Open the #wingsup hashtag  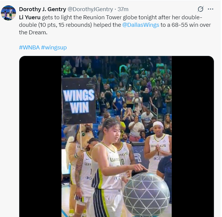tap(54, 47)
